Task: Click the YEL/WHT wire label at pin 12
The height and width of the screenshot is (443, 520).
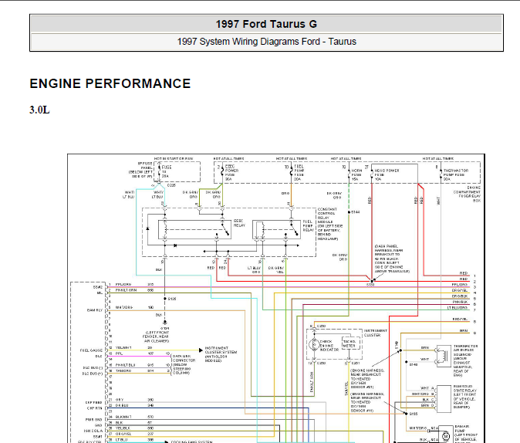Action: 123,347
